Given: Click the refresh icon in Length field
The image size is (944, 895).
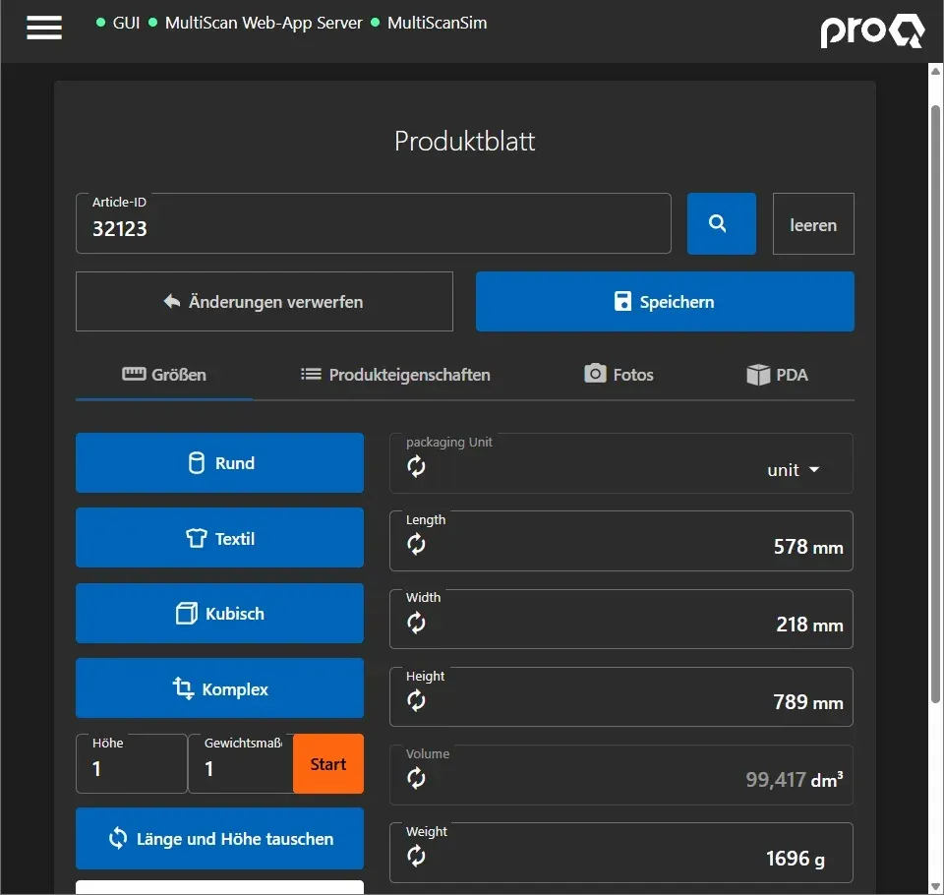Looking at the screenshot, I should tap(416, 544).
